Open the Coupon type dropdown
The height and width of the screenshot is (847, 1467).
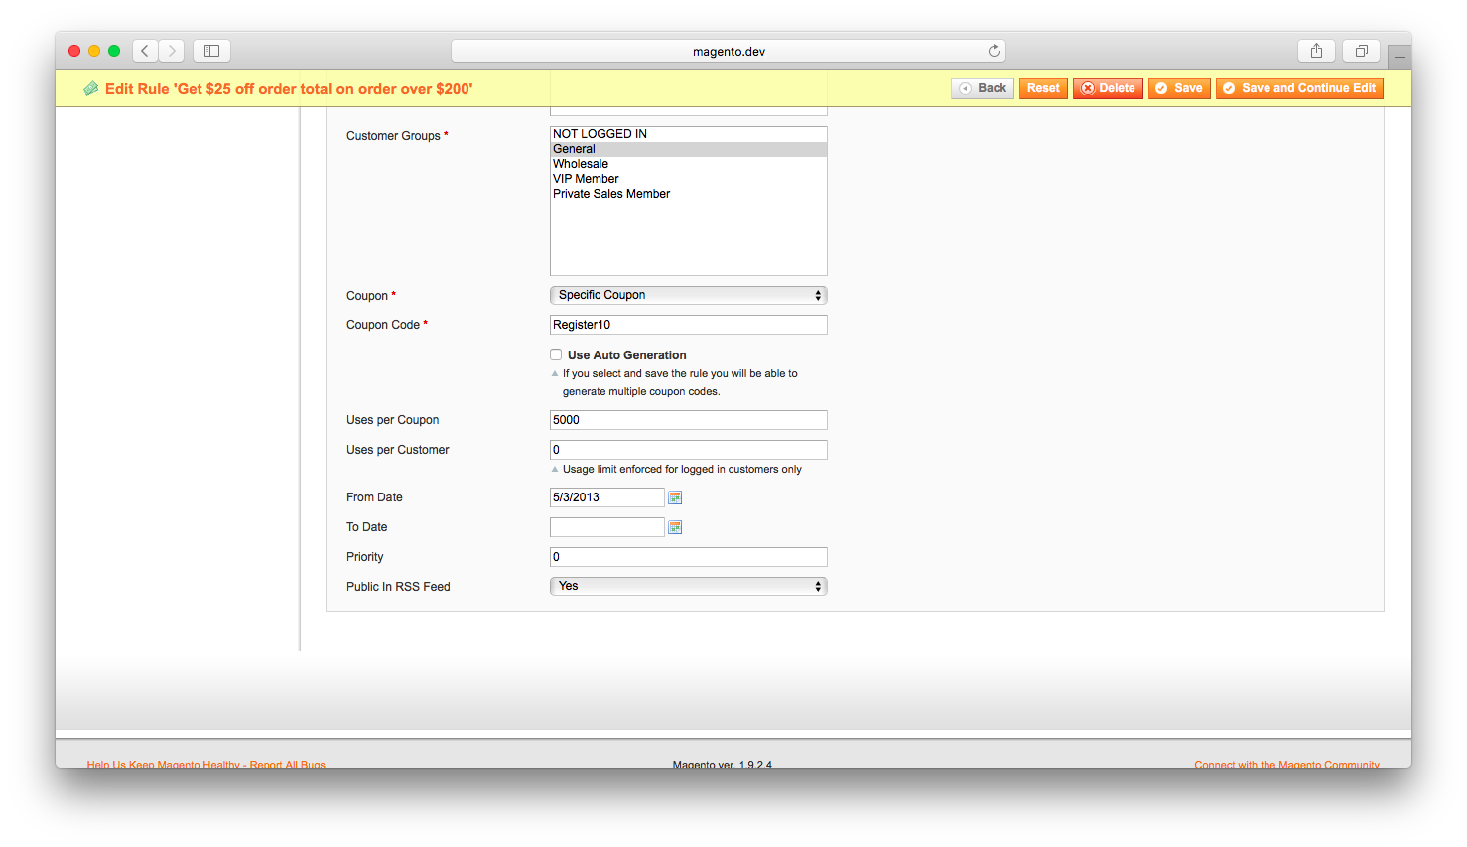(688, 295)
